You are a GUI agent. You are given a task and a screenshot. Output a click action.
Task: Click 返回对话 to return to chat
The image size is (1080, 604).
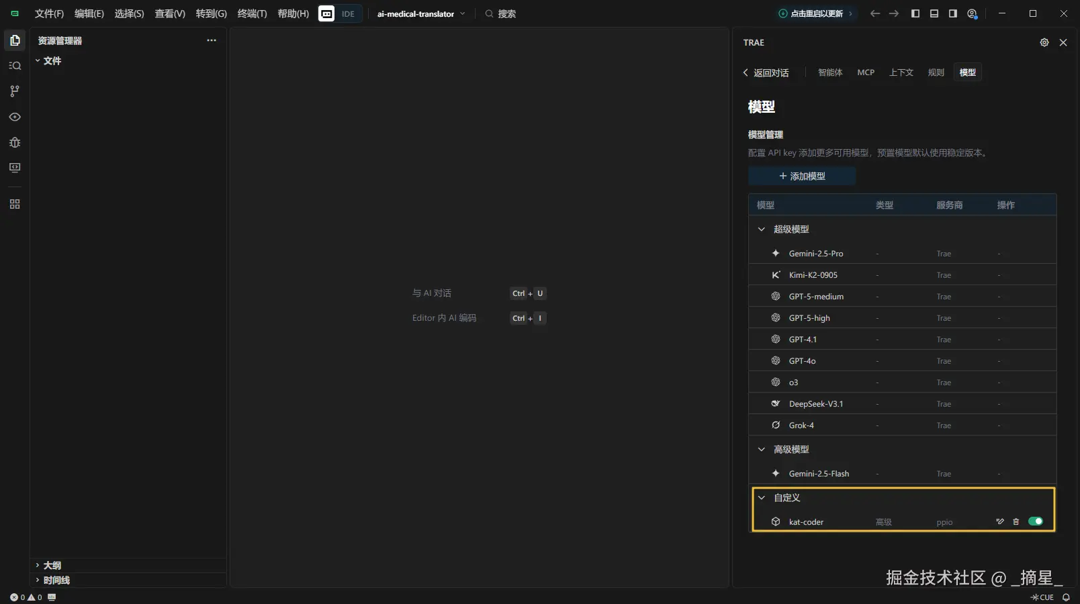tap(766, 72)
